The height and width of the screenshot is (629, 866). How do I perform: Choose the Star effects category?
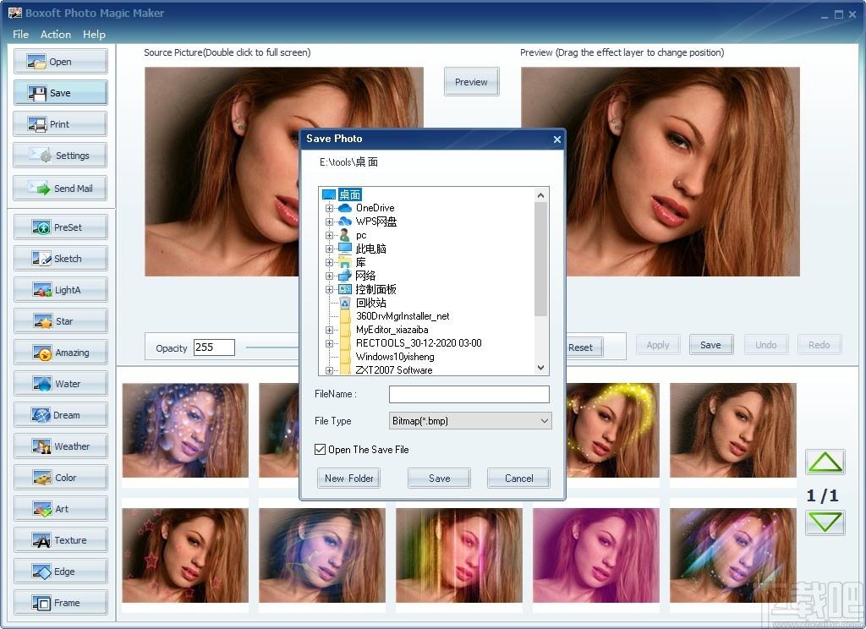(60, 321)
